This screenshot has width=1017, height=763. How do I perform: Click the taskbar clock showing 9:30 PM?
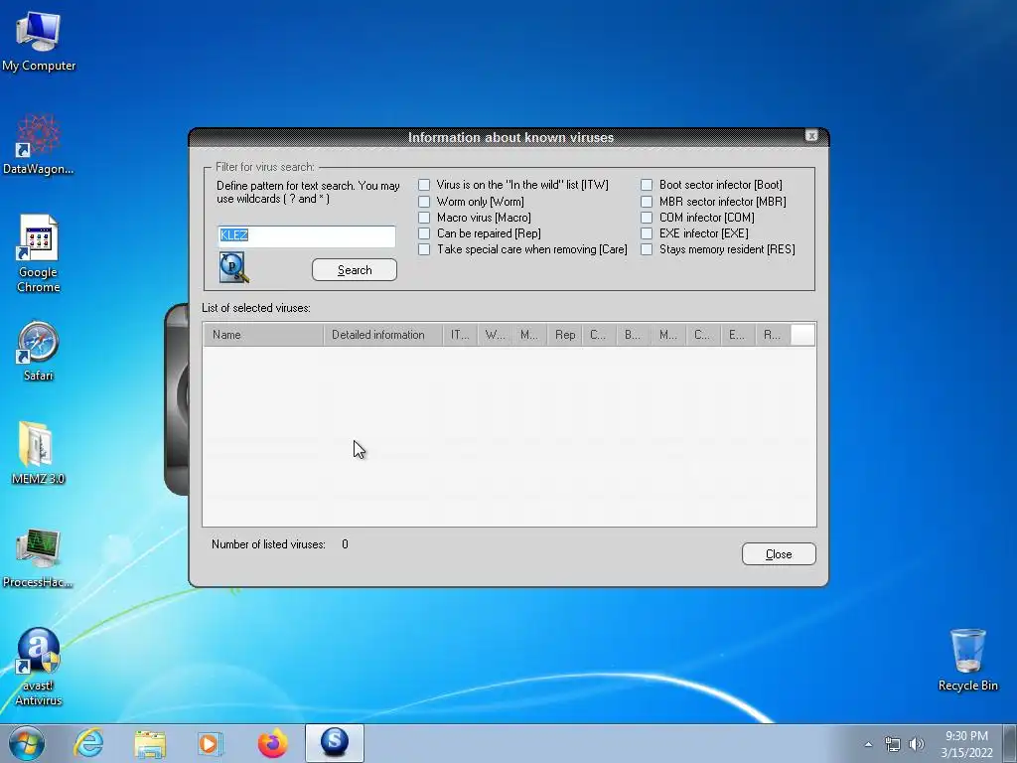(966, 744)
